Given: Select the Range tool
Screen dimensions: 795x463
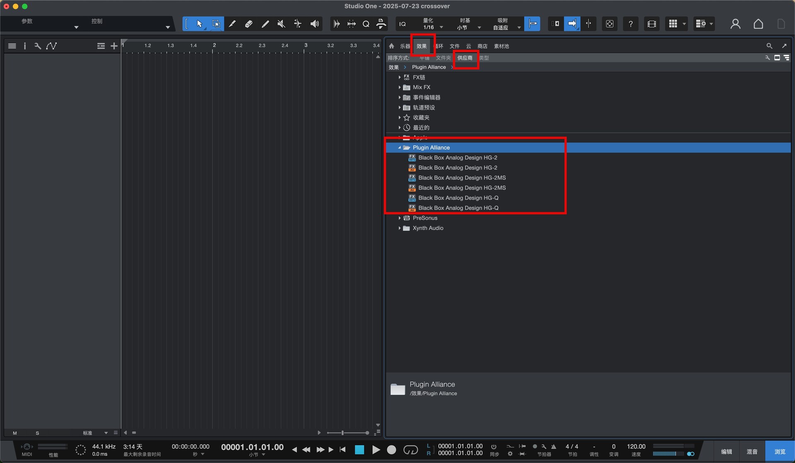Looking at the screenshot, I should [216, 24].
